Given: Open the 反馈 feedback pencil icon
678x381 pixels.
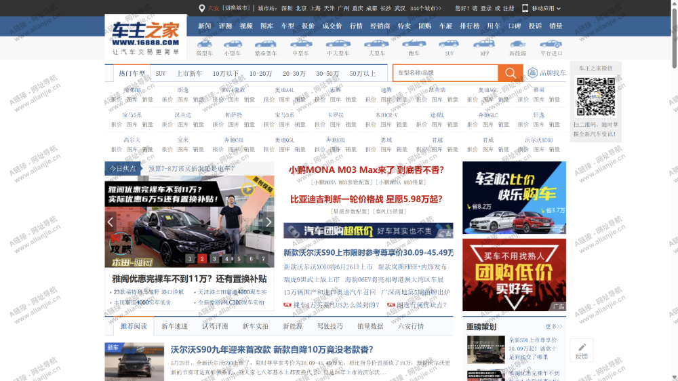Looking at the screenshot, I should [x=582, y=347].
